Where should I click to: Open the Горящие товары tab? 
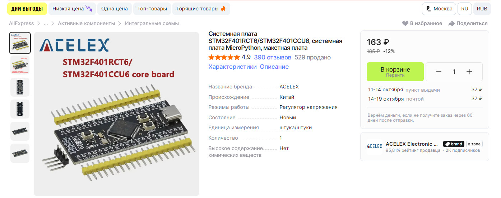point(201,9)
